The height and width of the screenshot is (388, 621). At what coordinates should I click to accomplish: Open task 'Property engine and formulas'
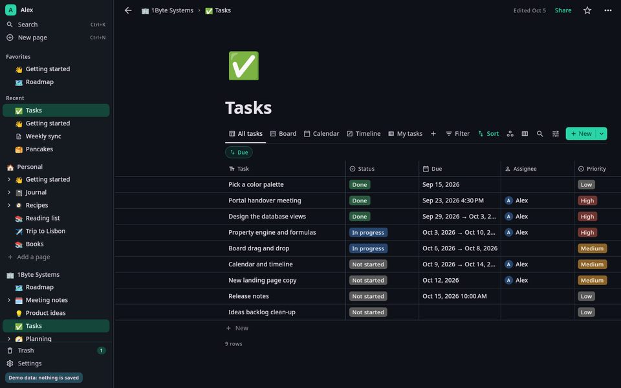272,232
